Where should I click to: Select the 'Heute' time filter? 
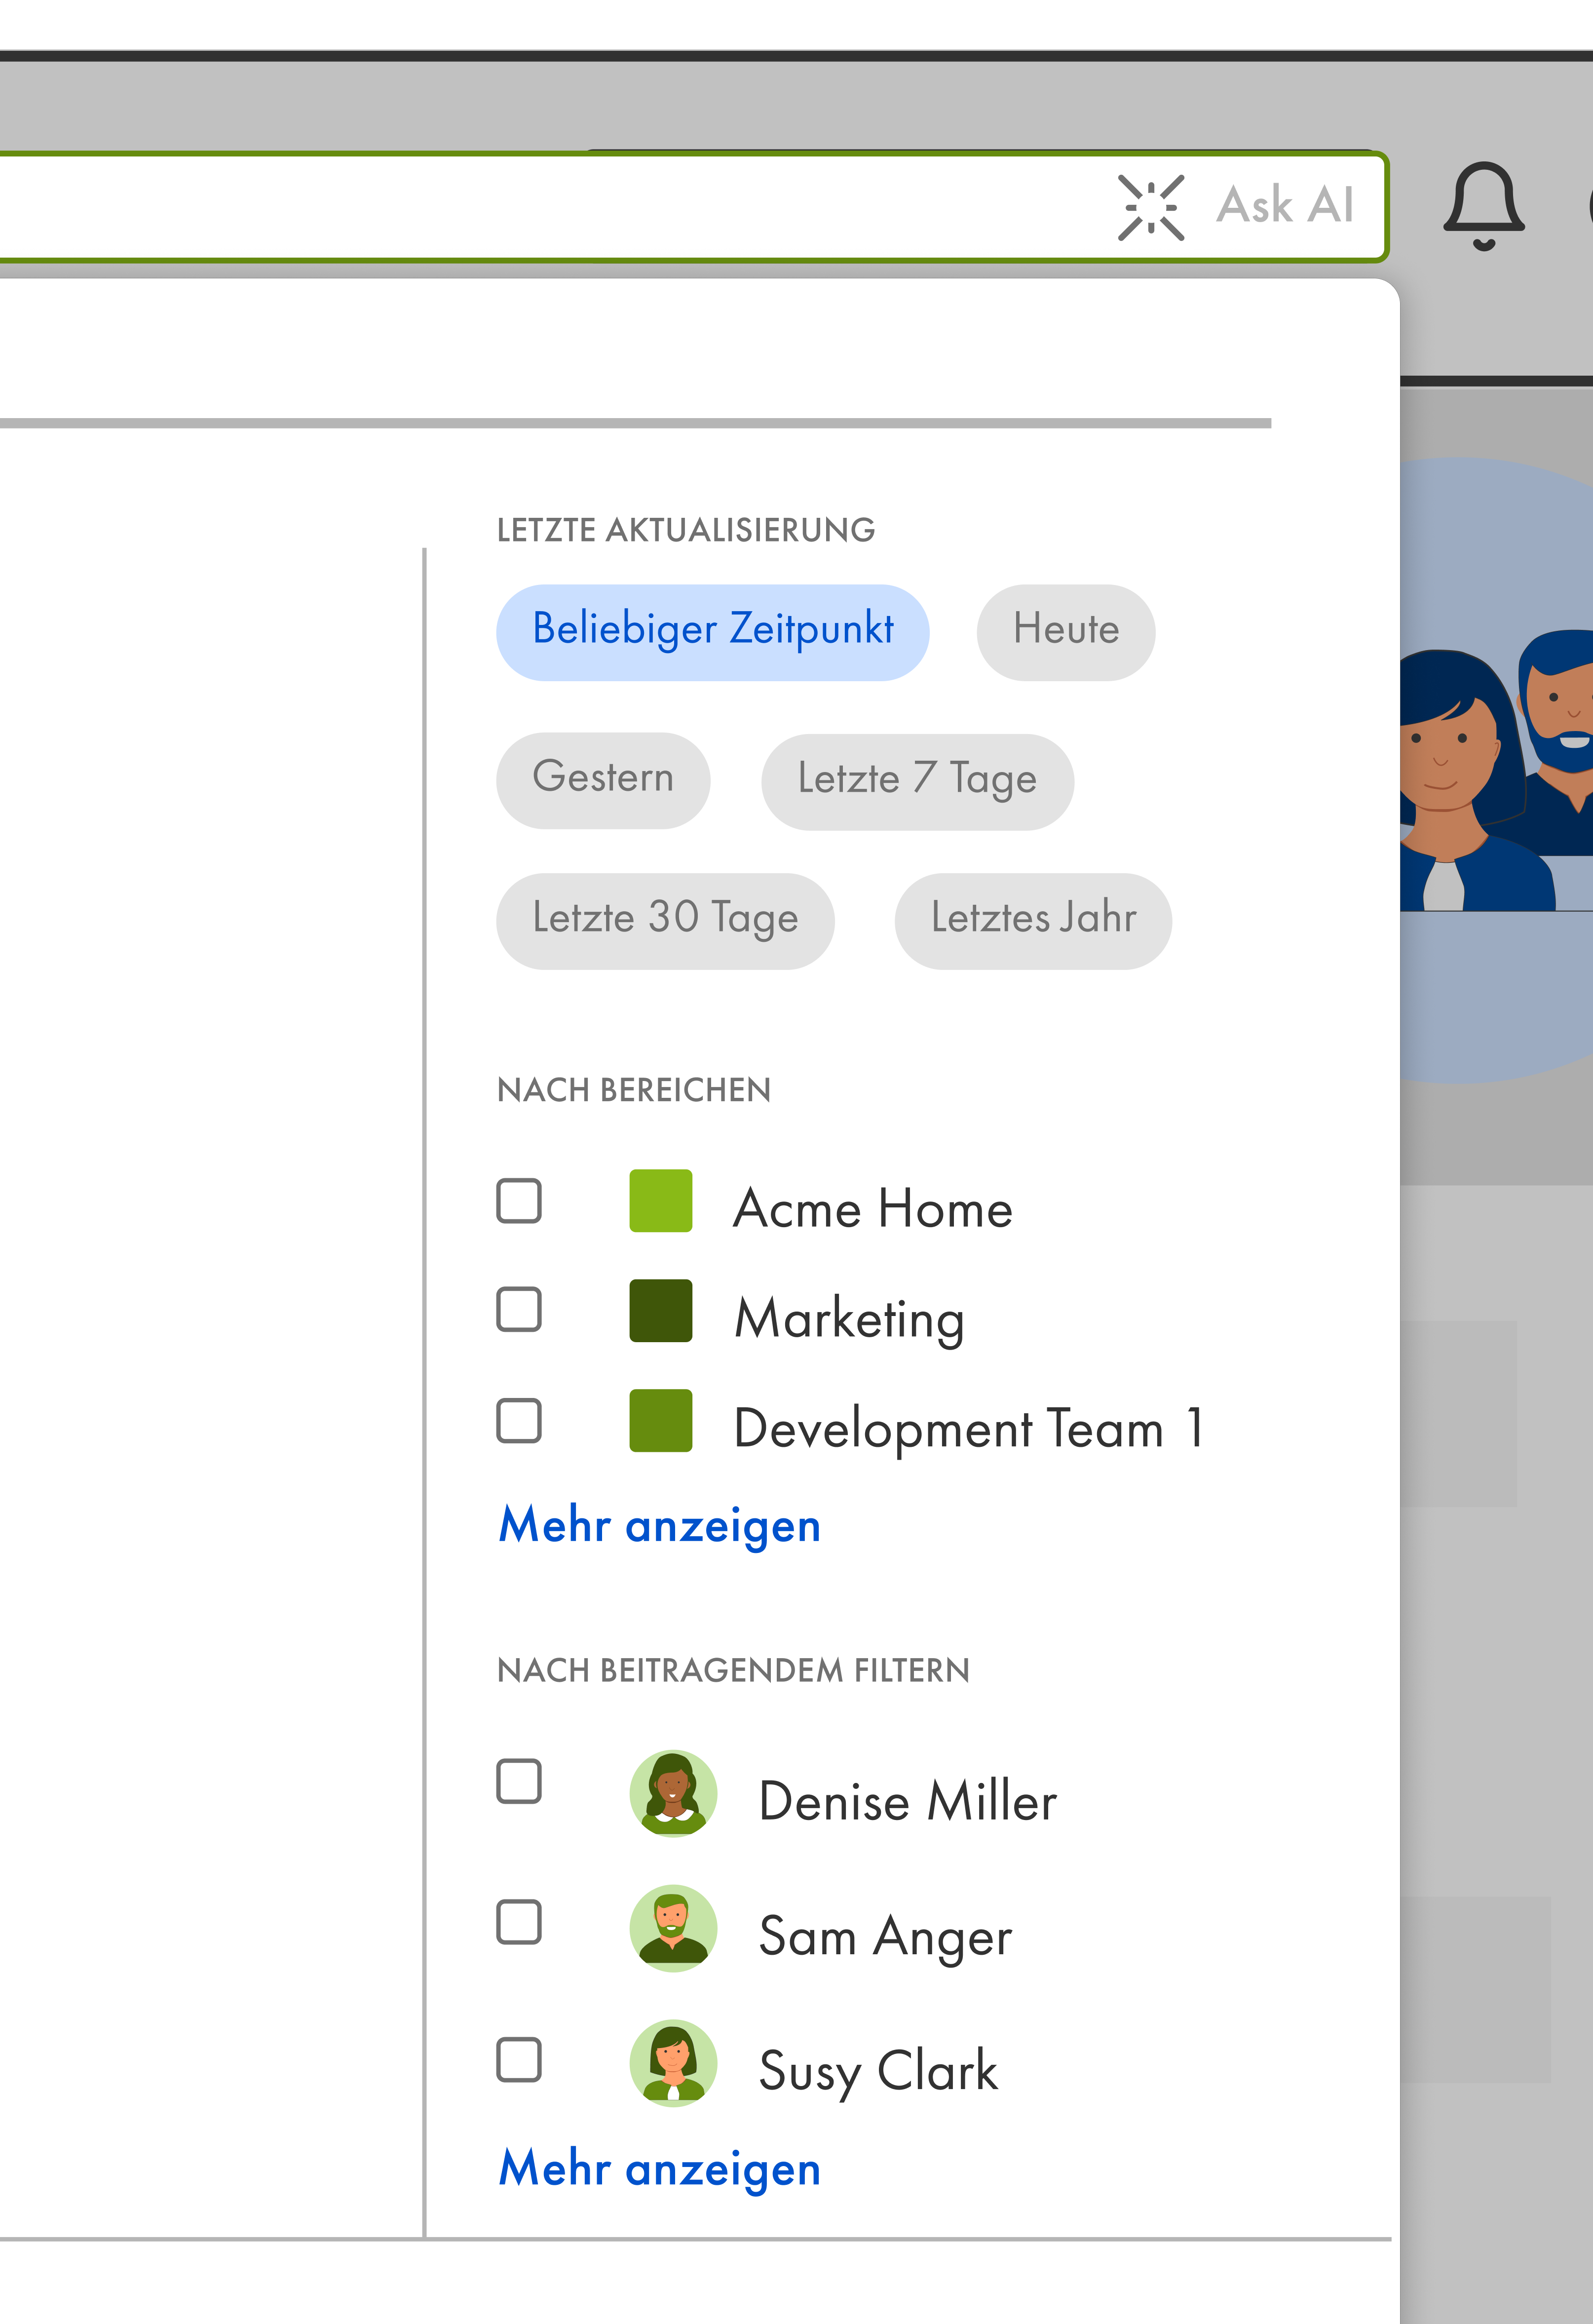pos(1065,630)
